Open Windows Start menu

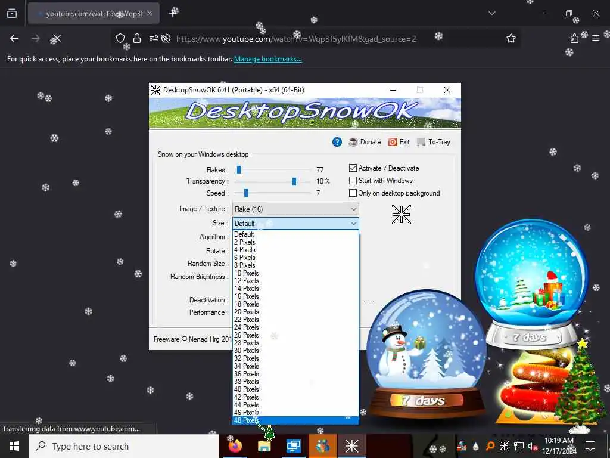[x=14, y=446]
